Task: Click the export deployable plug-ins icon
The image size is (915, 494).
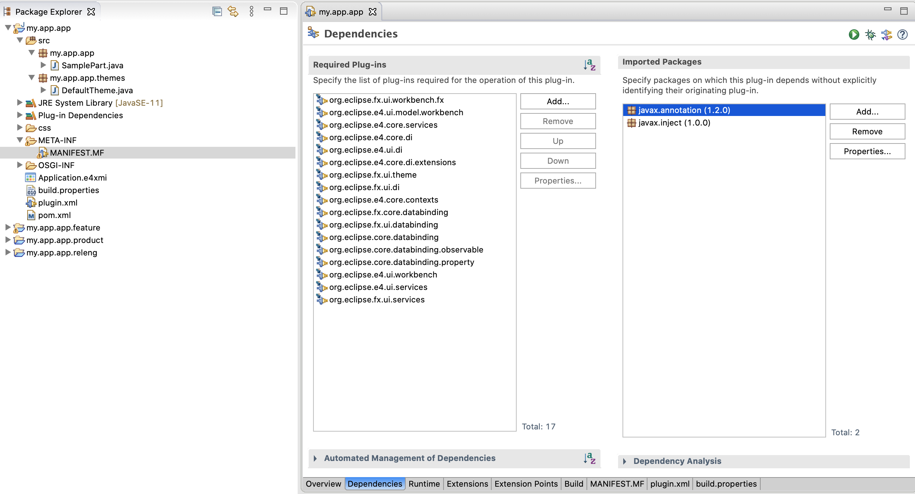Action: [886, 34]
